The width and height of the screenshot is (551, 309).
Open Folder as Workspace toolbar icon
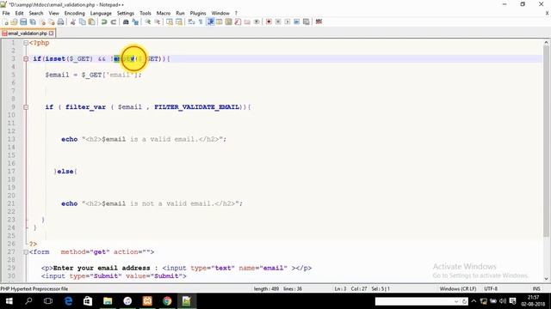point(247,21)
